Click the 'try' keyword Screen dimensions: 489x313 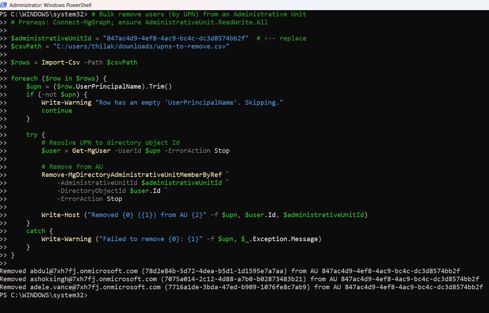[32, 135]
